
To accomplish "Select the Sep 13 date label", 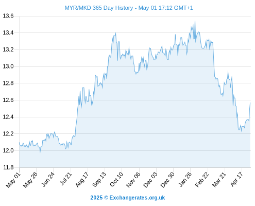I will coord(99,180).
